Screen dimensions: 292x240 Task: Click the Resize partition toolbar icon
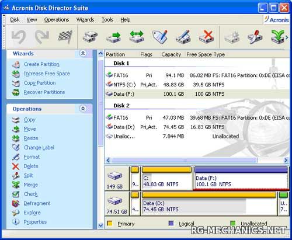tap(137, 37)
